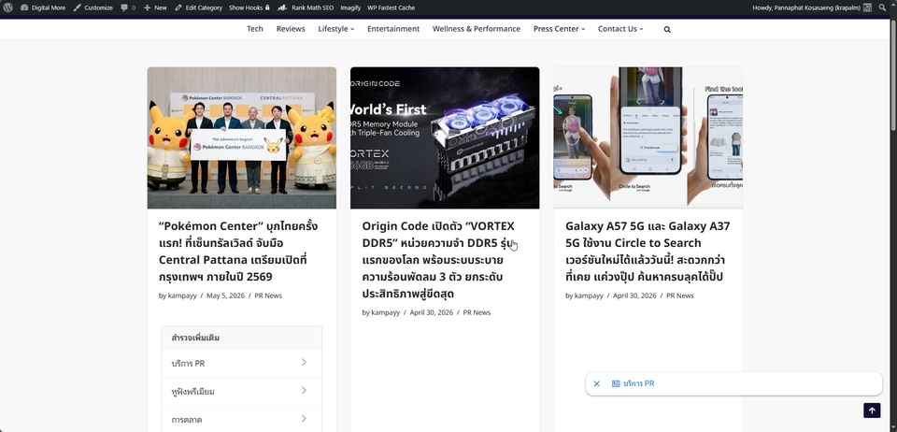
Task: Open the Galaxy Circle to Search thumbnail
Action: coord(648,137)
